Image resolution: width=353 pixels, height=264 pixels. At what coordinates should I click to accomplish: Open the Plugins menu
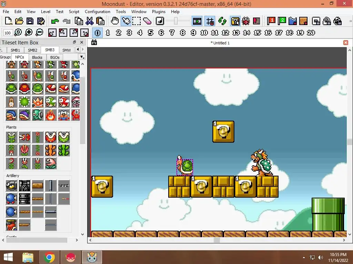tap(159, 11)
